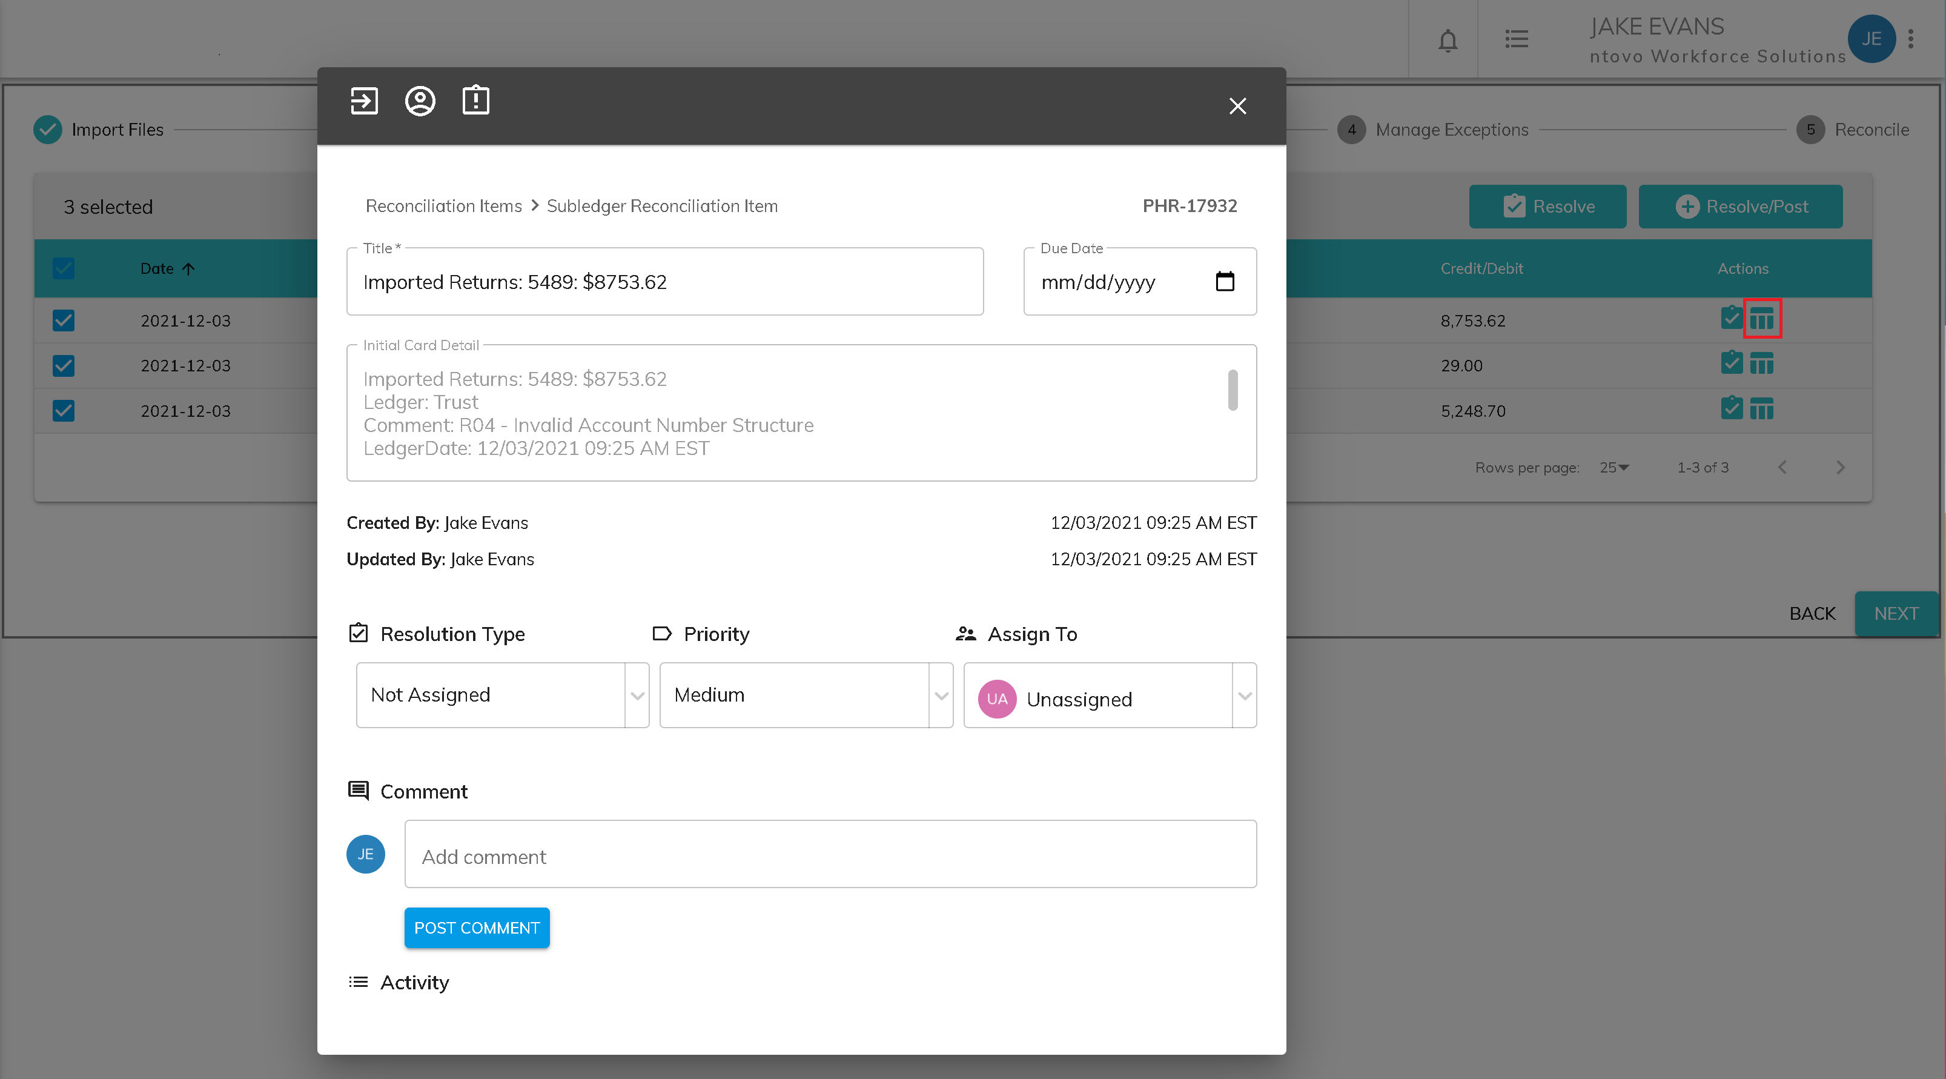Viewport: 1946px width, 1079px height.
Task: Click the table view icon for 29.00 row
Action: coord(1762,364)
